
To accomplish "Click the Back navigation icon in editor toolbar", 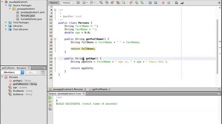I will (84, 2).
